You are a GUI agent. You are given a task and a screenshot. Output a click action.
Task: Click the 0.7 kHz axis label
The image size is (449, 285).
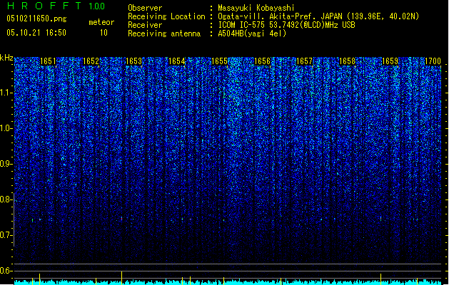6,235
